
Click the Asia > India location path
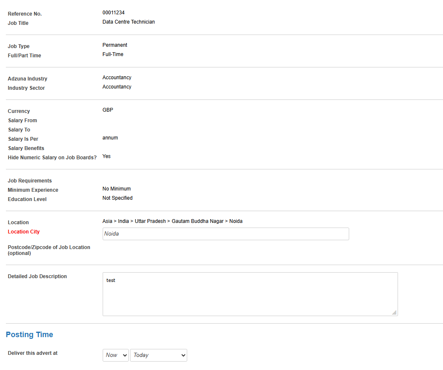coord(172,221)
